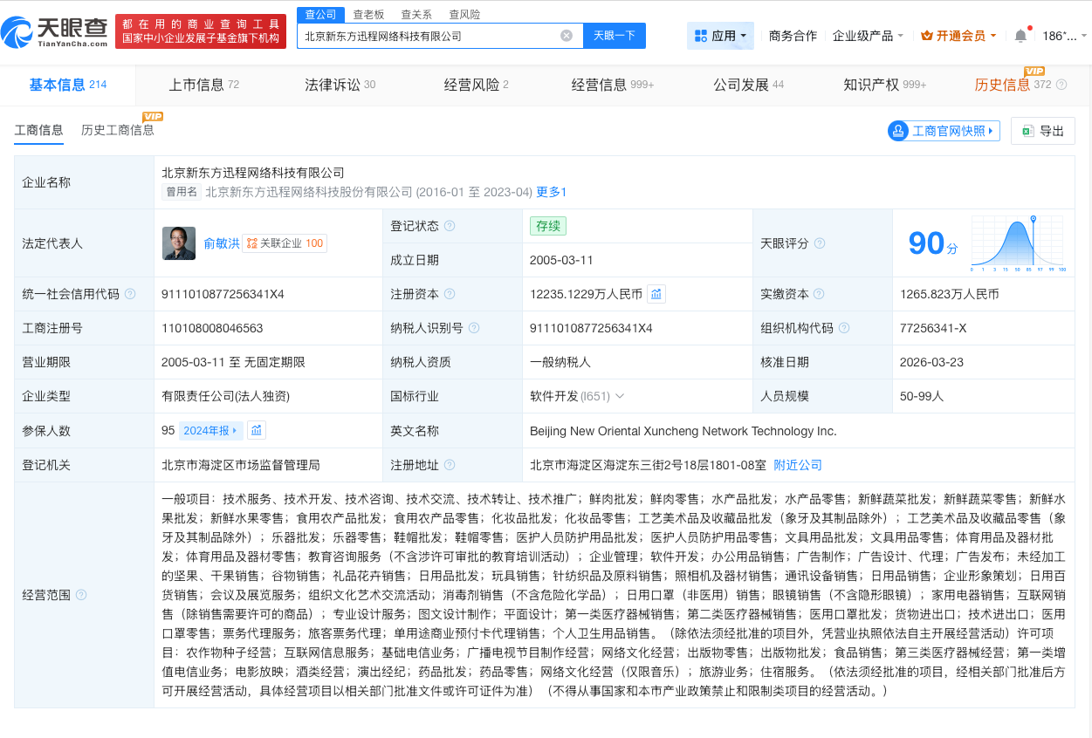Image resolution: width=1092 pixels, height=738 pixels.
Task: Select paid-in capital 1265.823万人民币
Action: pos(950,294)
